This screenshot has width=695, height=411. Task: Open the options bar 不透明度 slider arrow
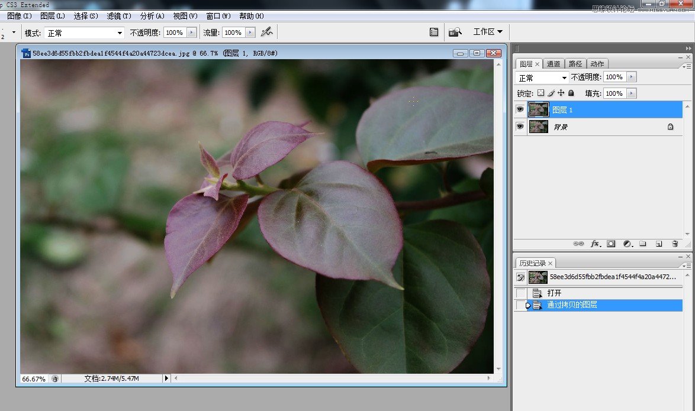tap(191, 33)
